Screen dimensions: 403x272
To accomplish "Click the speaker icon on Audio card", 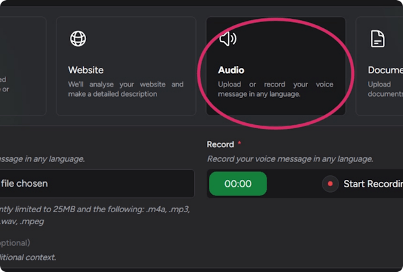I will [x=228, y=39].
